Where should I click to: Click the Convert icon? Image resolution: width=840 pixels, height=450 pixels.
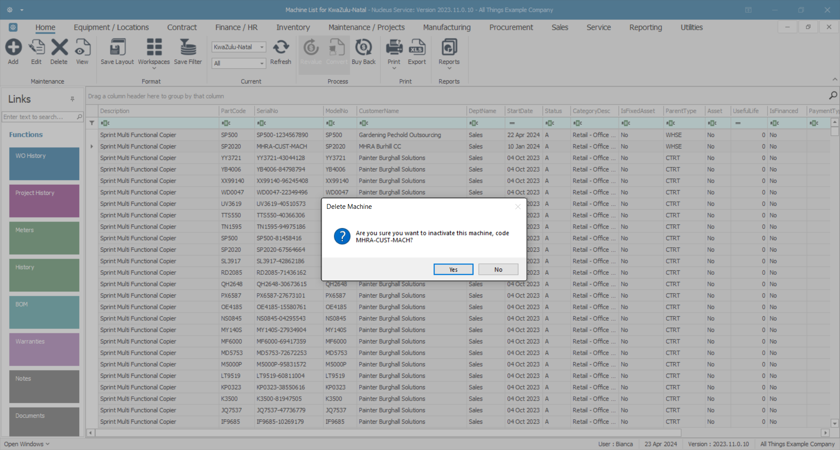336,48
